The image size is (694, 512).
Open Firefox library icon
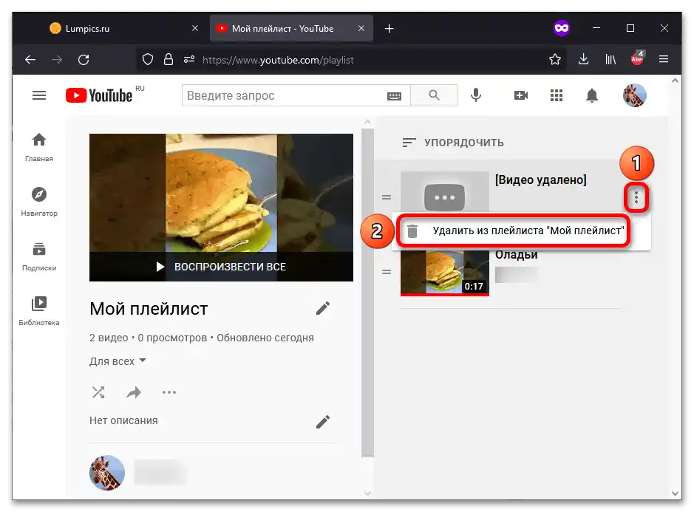click(610, 59)
